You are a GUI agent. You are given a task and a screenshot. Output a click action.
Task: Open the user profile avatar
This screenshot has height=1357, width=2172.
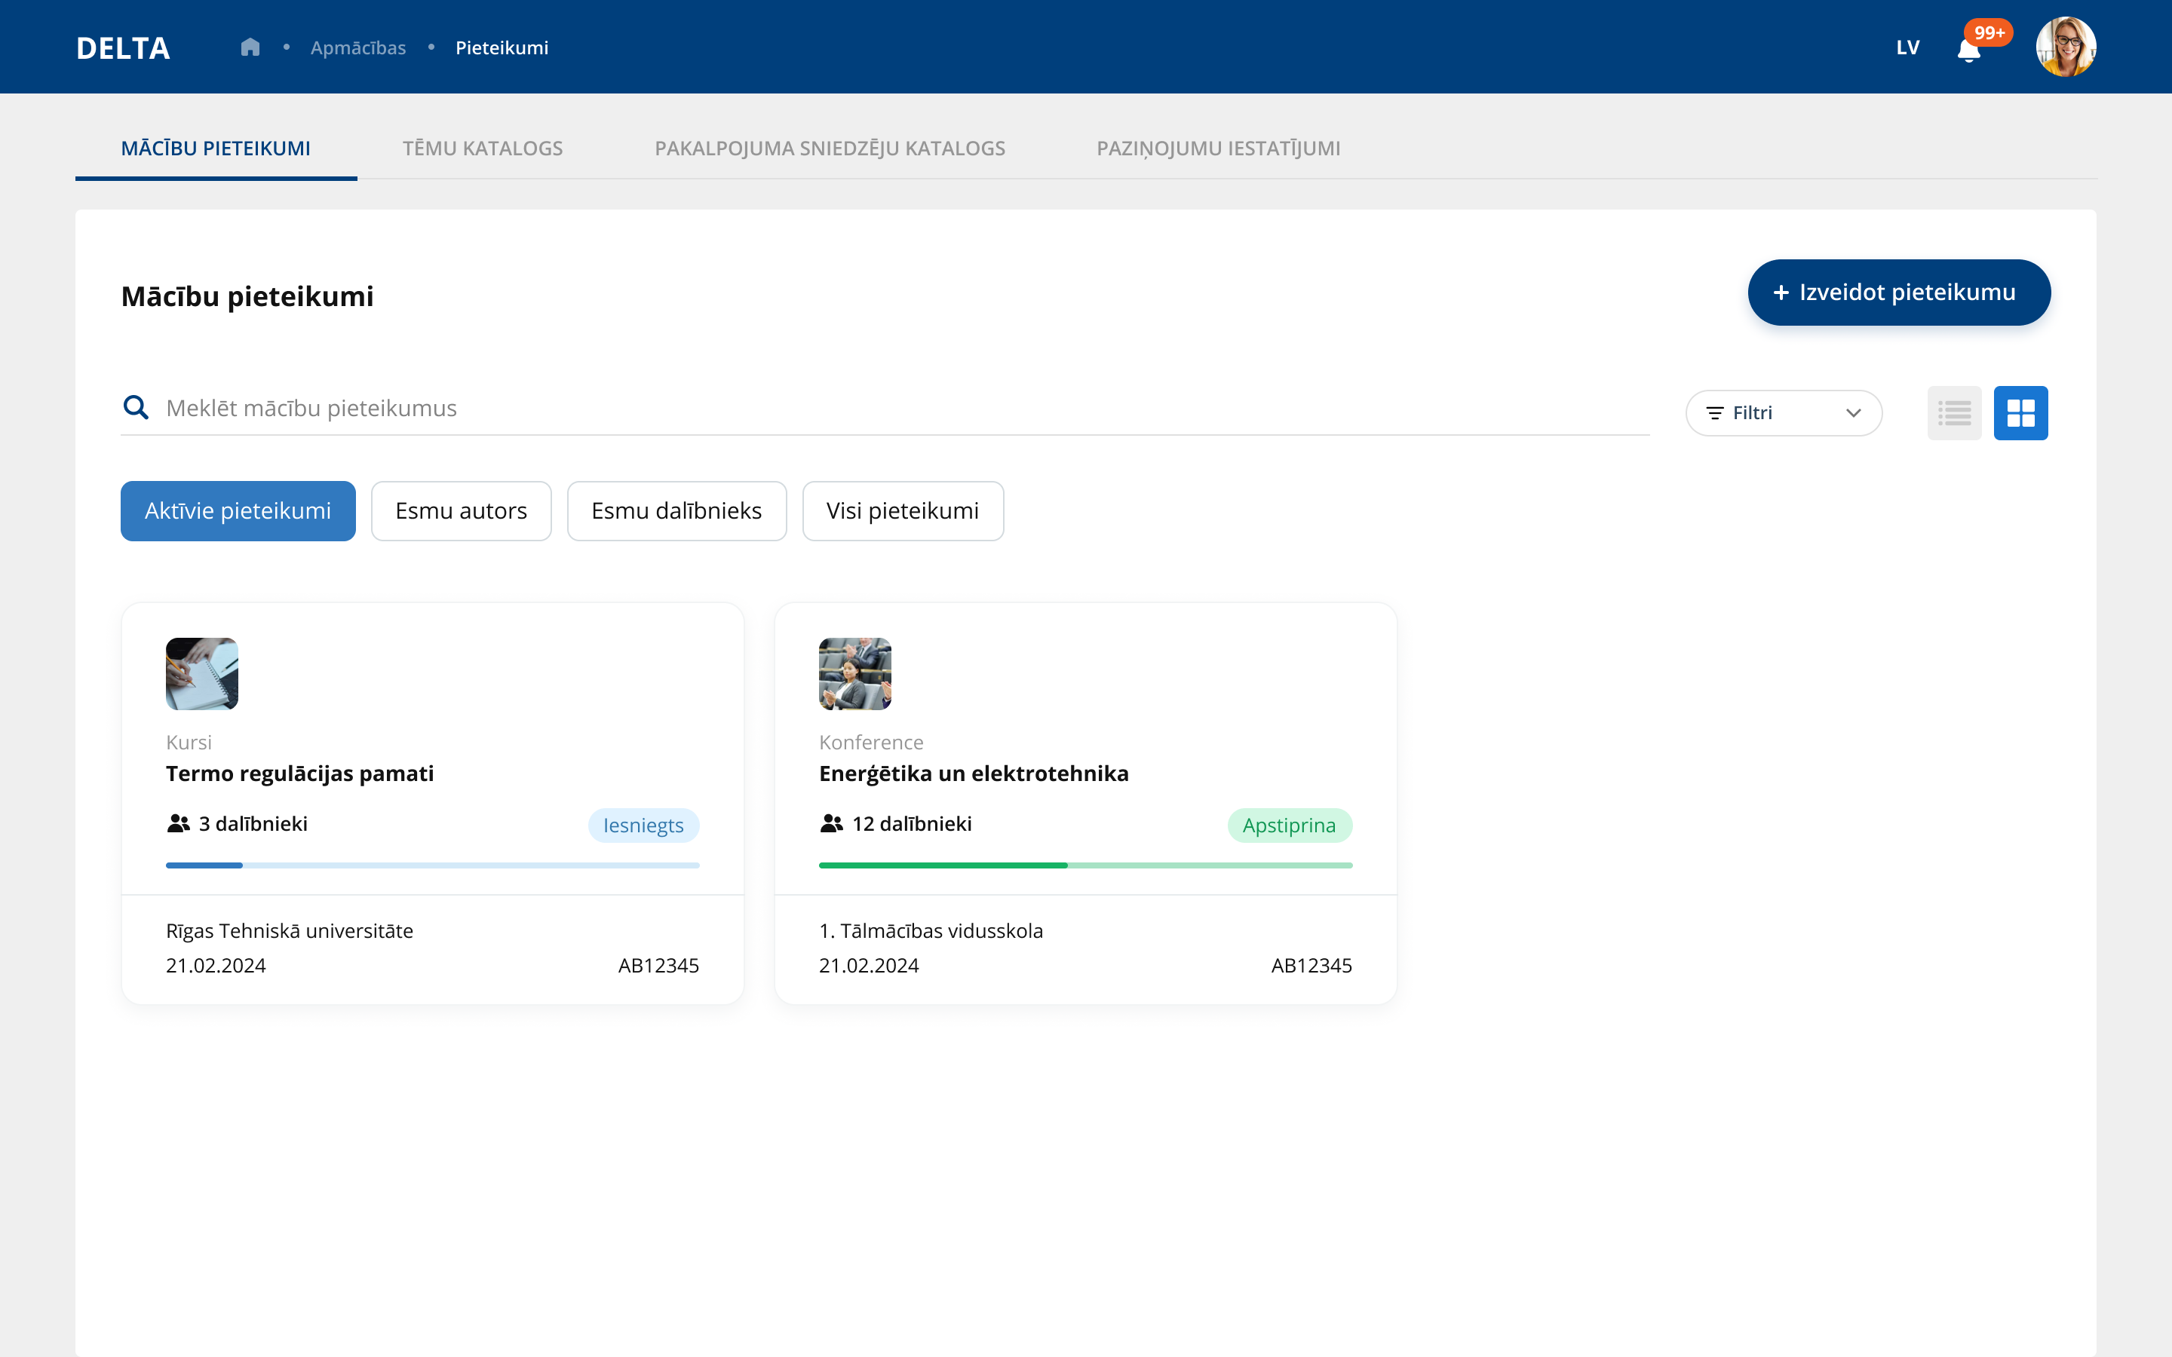coord(2065,47)
